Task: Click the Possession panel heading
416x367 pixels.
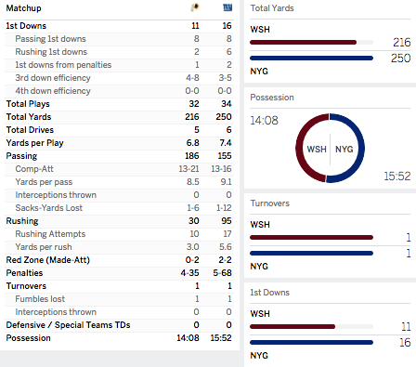Action: click(272, 98)
